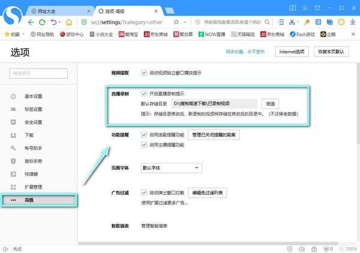Click the 浏览 browse button
The width and height of the screenshot is (360, 253).
point(269,103)
